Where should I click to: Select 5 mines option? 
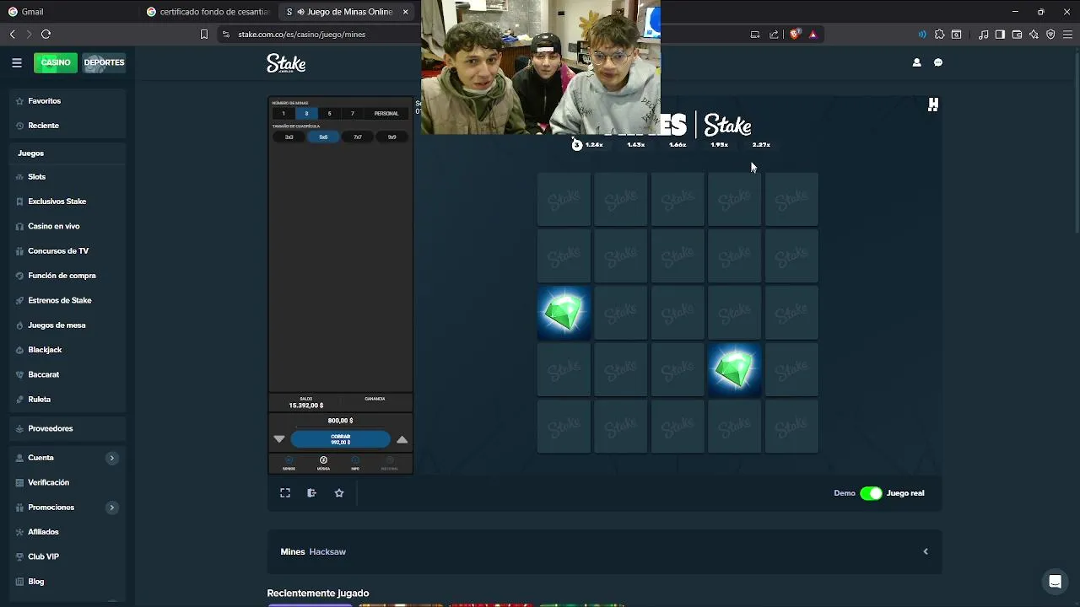click(x=329, y=113)
